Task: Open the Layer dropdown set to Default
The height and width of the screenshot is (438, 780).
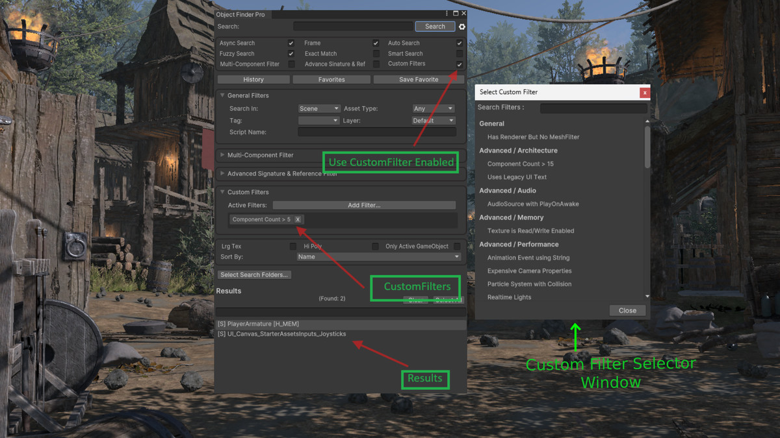Action: (434, 121)
